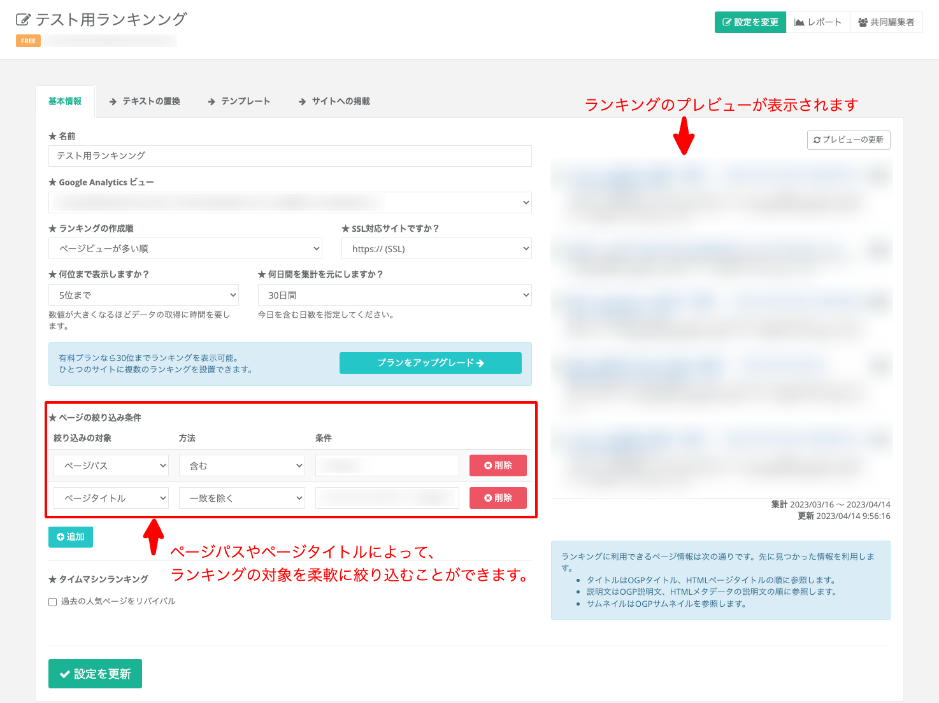Viewport: 939px width, 703px height.
Task: Open ランキングの作成順 dropdown
Action: coord(185,248)
